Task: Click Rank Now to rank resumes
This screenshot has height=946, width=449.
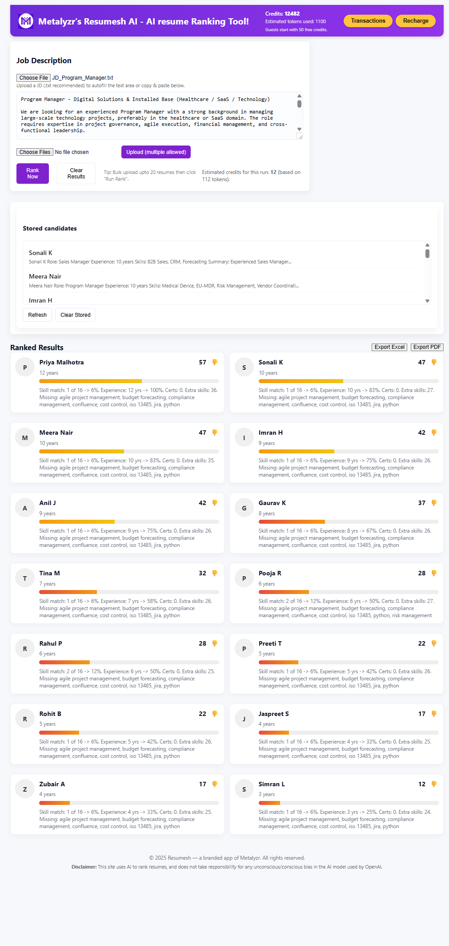Action: point(32,174)
